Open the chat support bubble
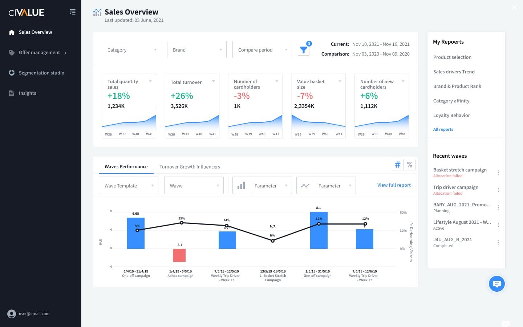 [497, 284]
